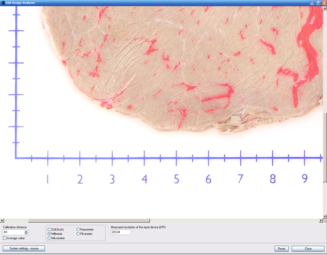
Task: Click the horizontal scrollbar right arrow
Action: click(x=321, y=221)
